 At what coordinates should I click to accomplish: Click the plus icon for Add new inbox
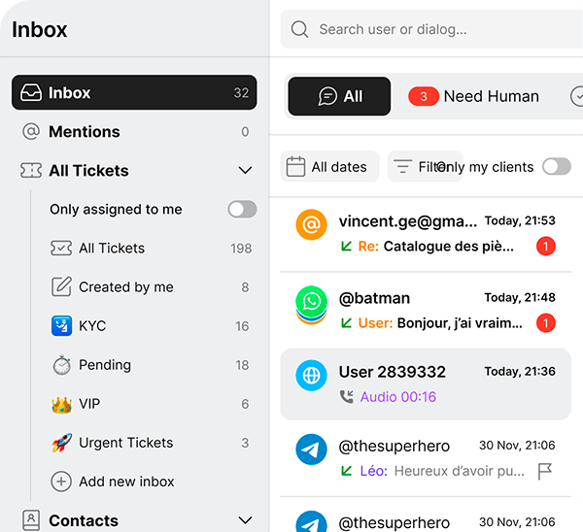(61, 482)
